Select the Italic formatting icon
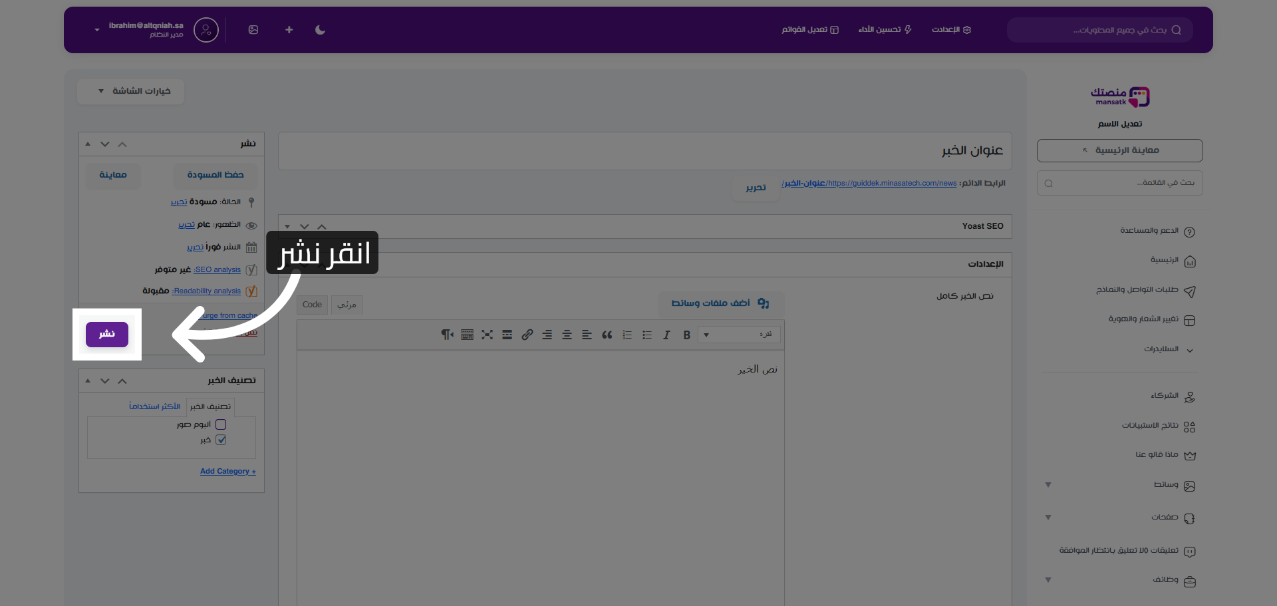The image size is (1277, 606). [x=666, y=335]
